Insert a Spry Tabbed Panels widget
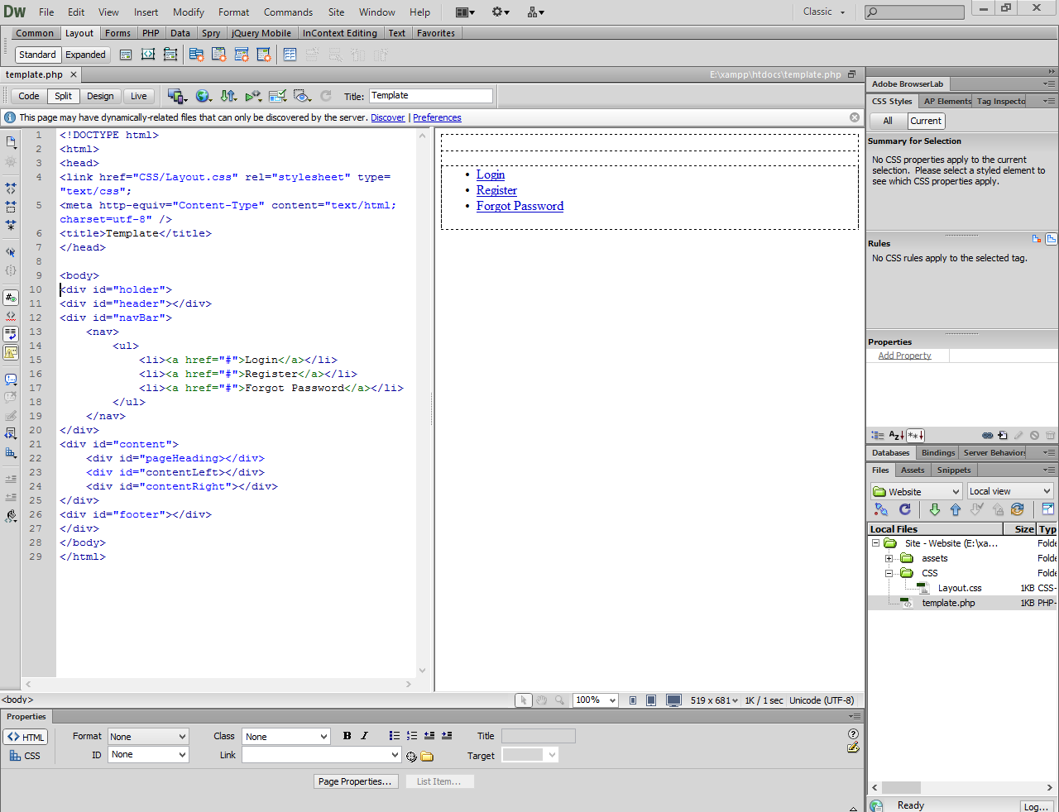The image size is (1059, 812). [x=218, y=55]
